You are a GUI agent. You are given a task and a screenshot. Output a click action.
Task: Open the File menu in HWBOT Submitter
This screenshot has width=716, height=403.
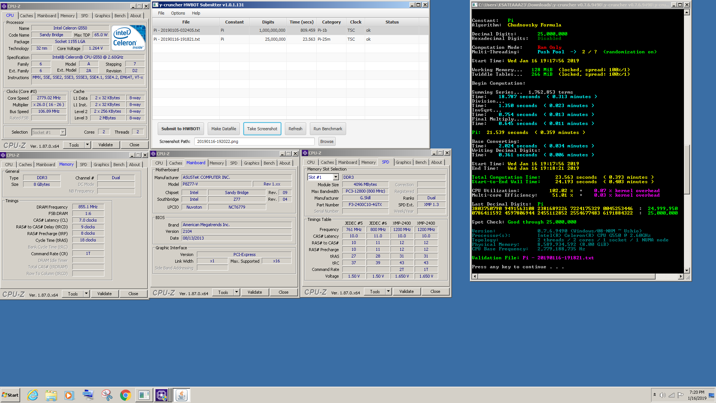click(161, 13)
